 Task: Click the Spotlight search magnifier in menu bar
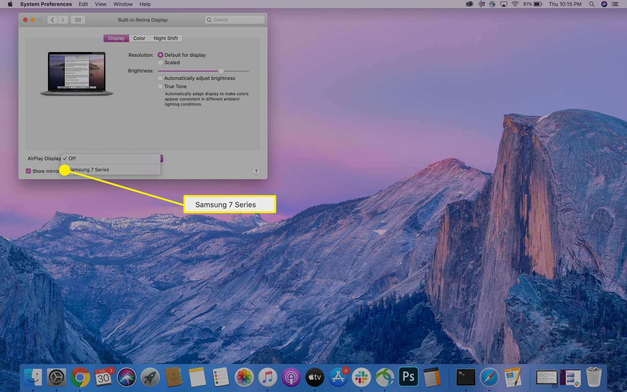point(591,4)
